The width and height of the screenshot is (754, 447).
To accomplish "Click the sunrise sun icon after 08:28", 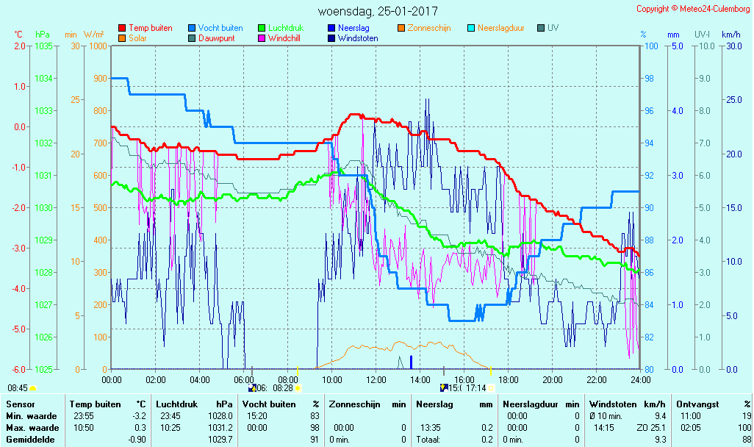I will (x=298, y=387).
